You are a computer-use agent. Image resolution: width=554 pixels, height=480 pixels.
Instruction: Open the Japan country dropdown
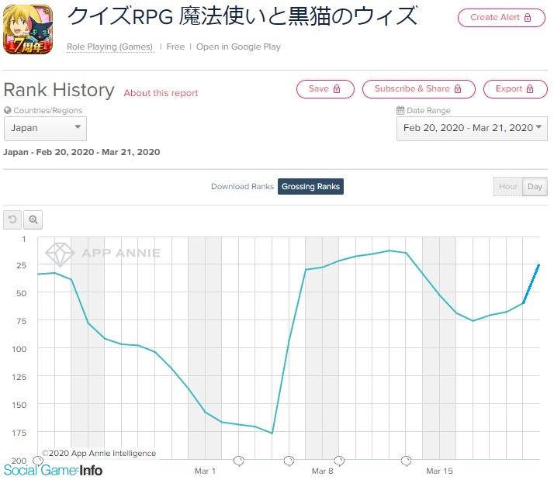coord(45,129)
